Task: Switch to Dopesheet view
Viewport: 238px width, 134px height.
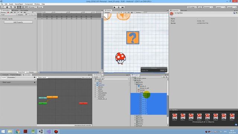Action: [22, 72]
